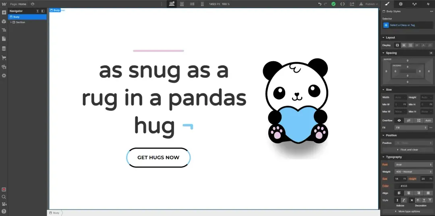Image resolution: width=435 pixels, height=216 pixels.
Task: Click the Undo arrow in top bar
Action: click(x=320, y=4)
